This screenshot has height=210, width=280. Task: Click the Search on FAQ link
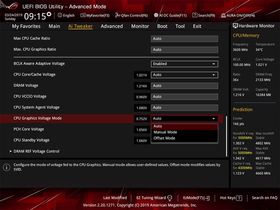coord(264,198)
